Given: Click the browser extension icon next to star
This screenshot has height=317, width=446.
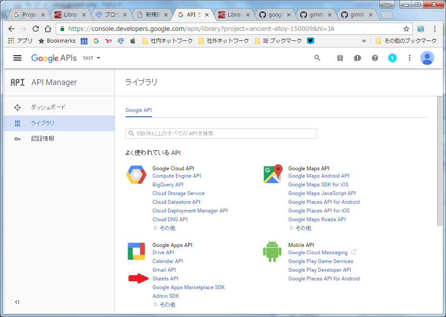Looking at the screenshot, I should pos(421,29).
